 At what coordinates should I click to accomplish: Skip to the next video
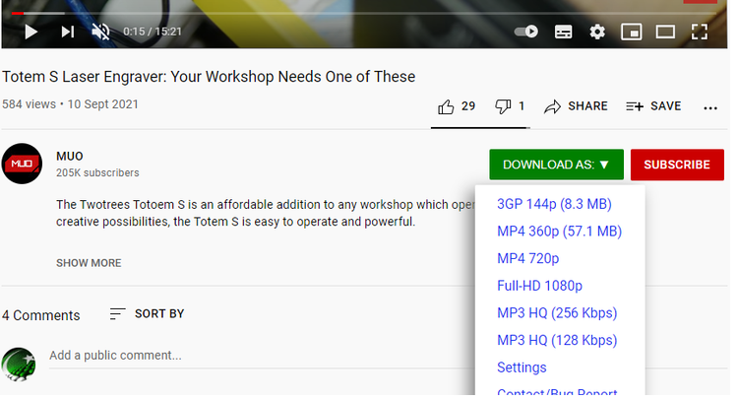coord(67,32)
